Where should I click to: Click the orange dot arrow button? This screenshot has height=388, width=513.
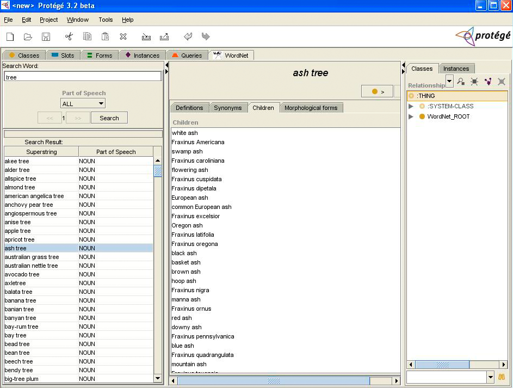tap(378, 91)
